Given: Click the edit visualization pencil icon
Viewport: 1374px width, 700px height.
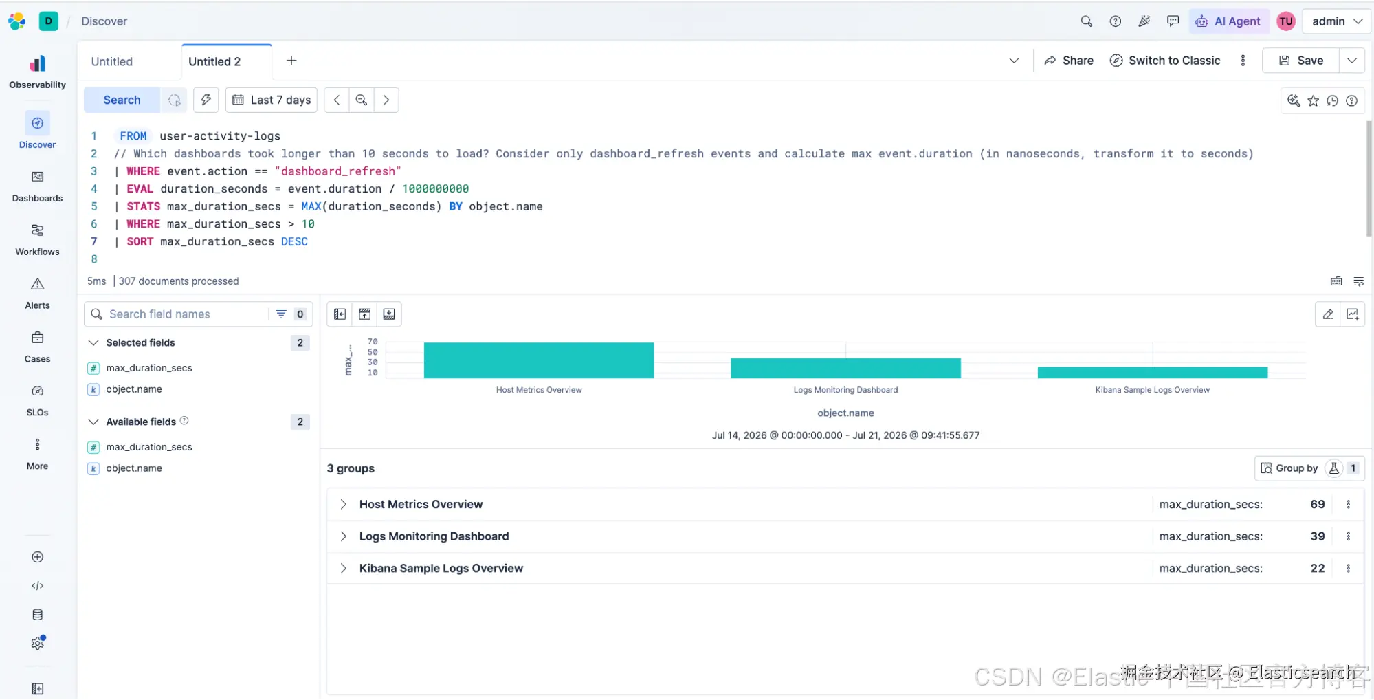Looking at the screenshot, I should click(x=1327, y=314).
